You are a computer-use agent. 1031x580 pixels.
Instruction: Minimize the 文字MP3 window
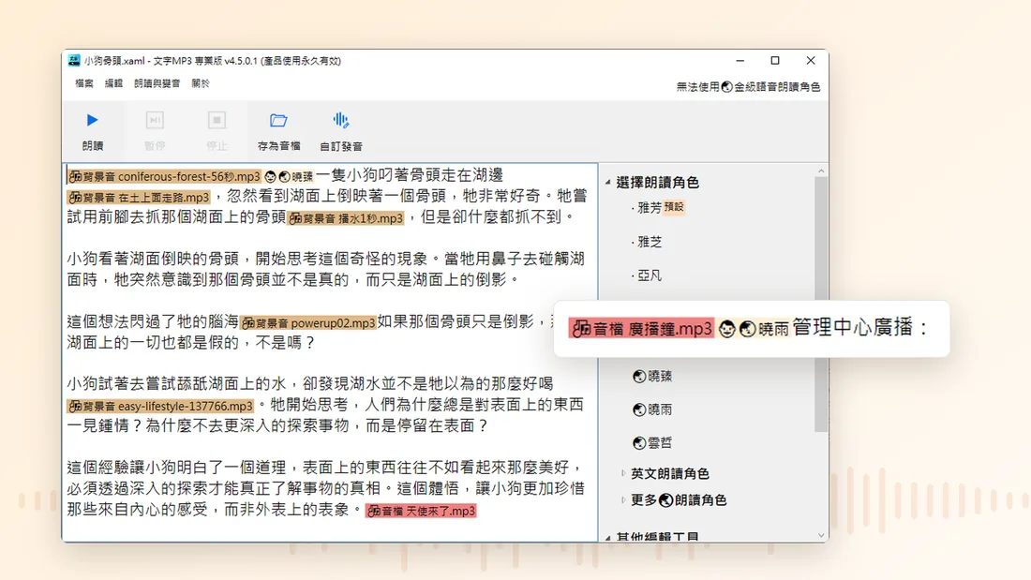(x=740, y=61)
